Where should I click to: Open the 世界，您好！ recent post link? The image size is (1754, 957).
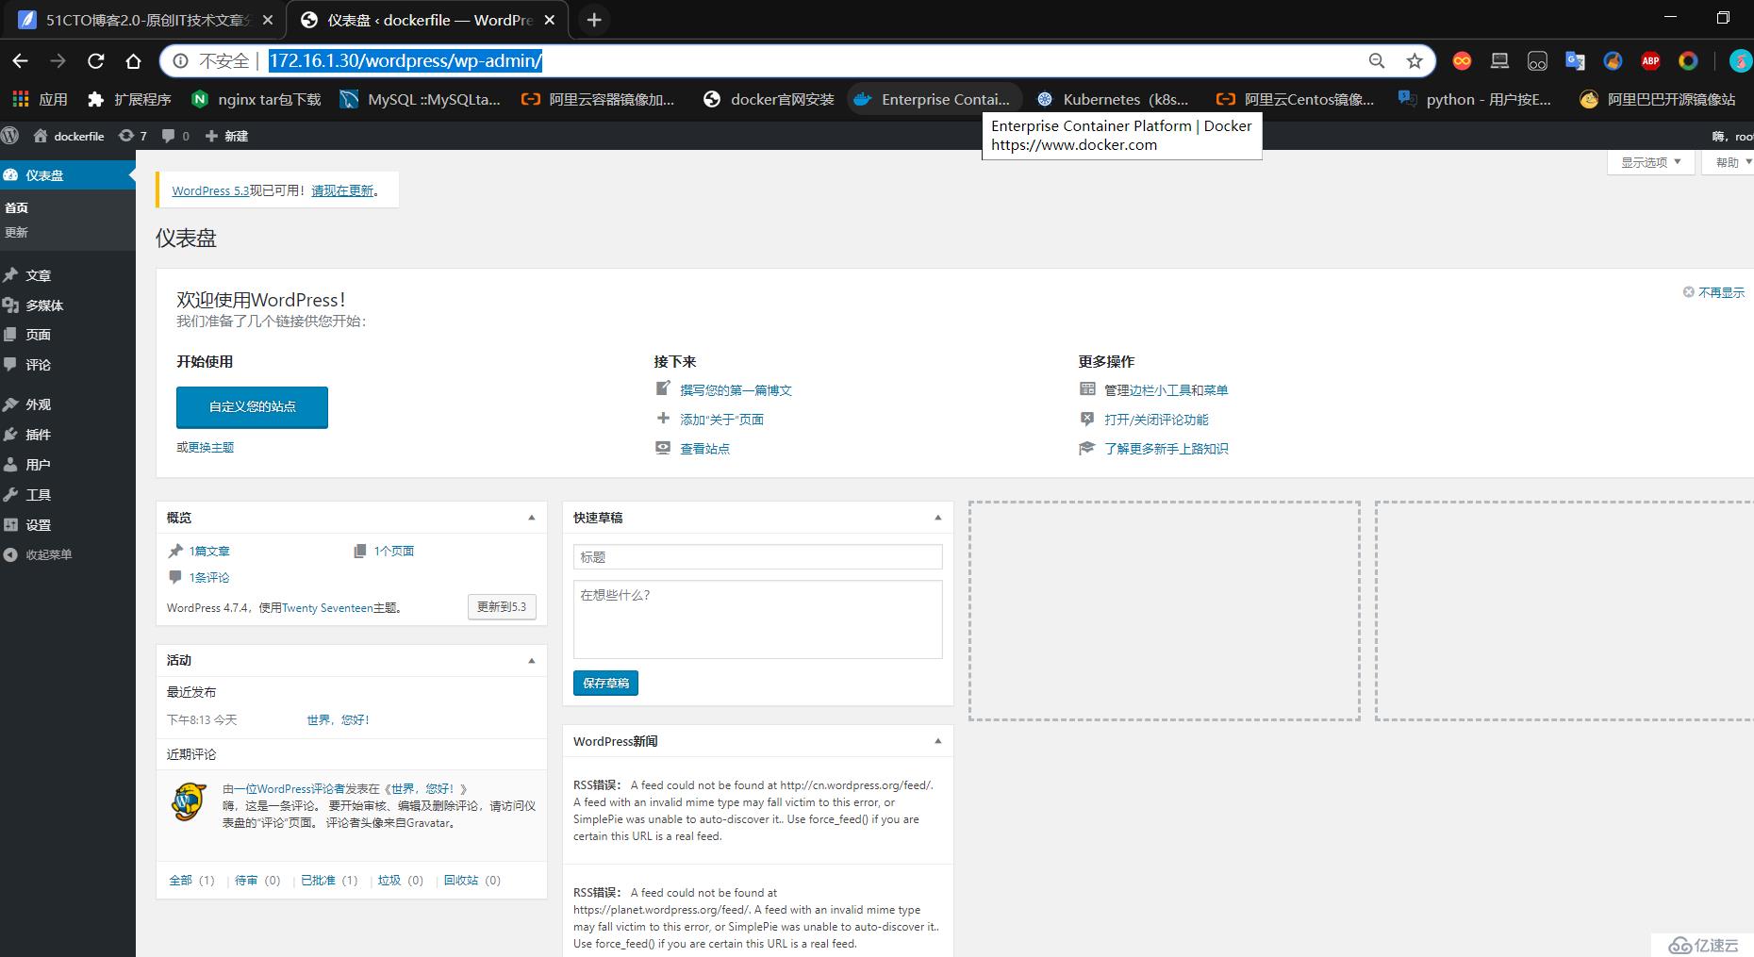coord(338,719)
